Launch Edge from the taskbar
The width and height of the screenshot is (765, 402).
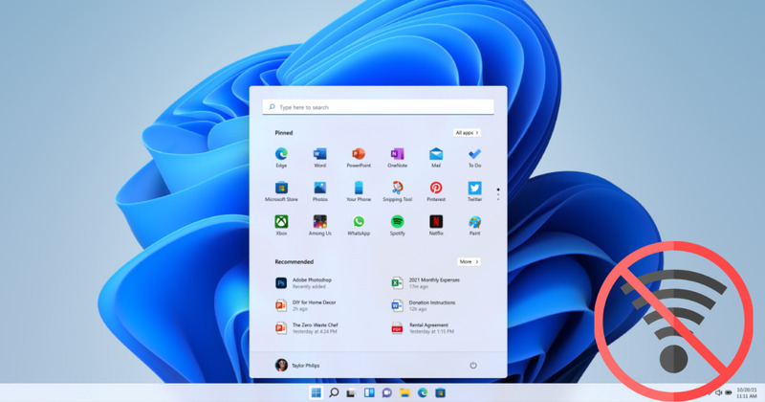pos(422,392)
